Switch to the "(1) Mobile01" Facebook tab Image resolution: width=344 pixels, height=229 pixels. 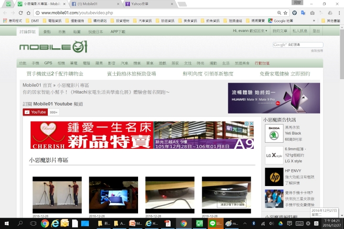[96, 4]
